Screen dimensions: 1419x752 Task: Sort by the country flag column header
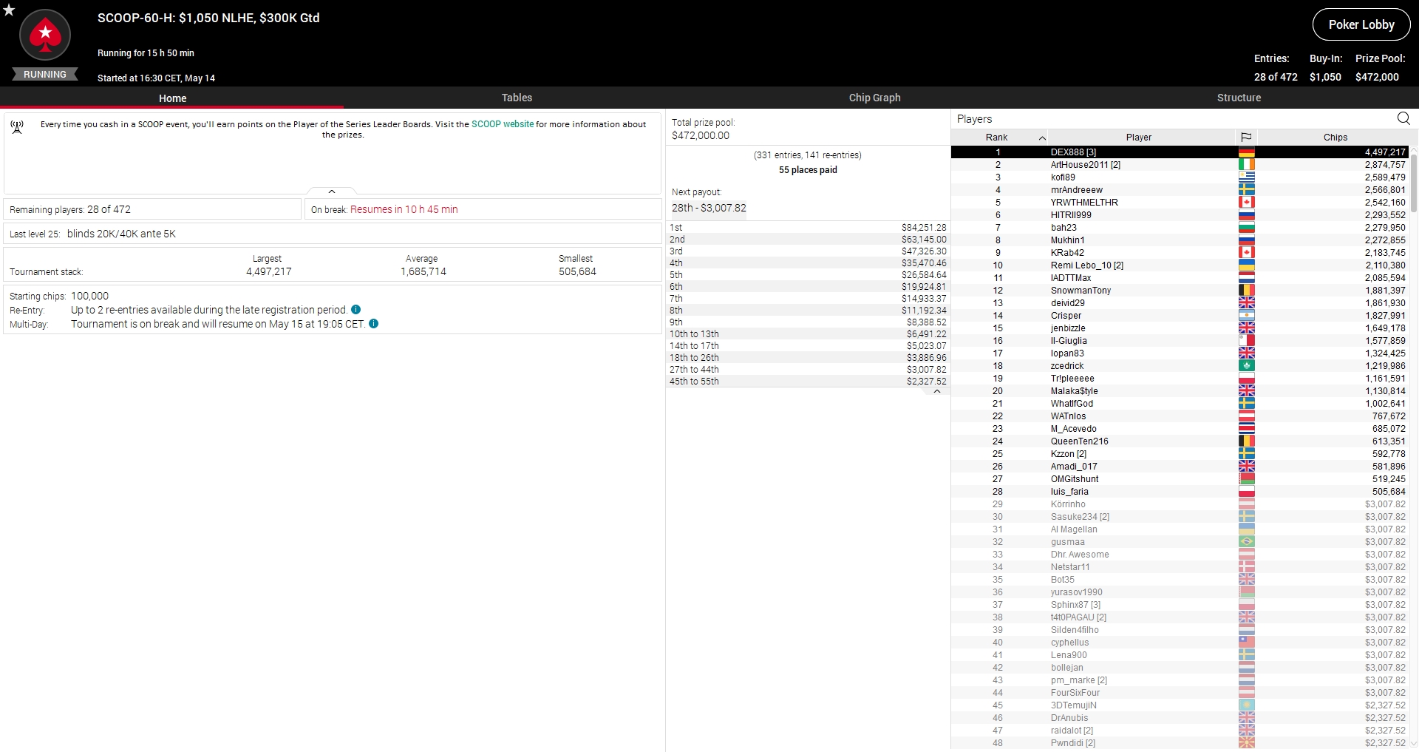coord(1246,137)
